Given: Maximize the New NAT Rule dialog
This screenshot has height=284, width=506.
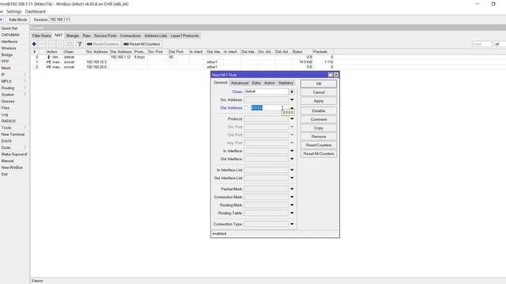Looking at the screenshot, I should click(x=330, y=75).
